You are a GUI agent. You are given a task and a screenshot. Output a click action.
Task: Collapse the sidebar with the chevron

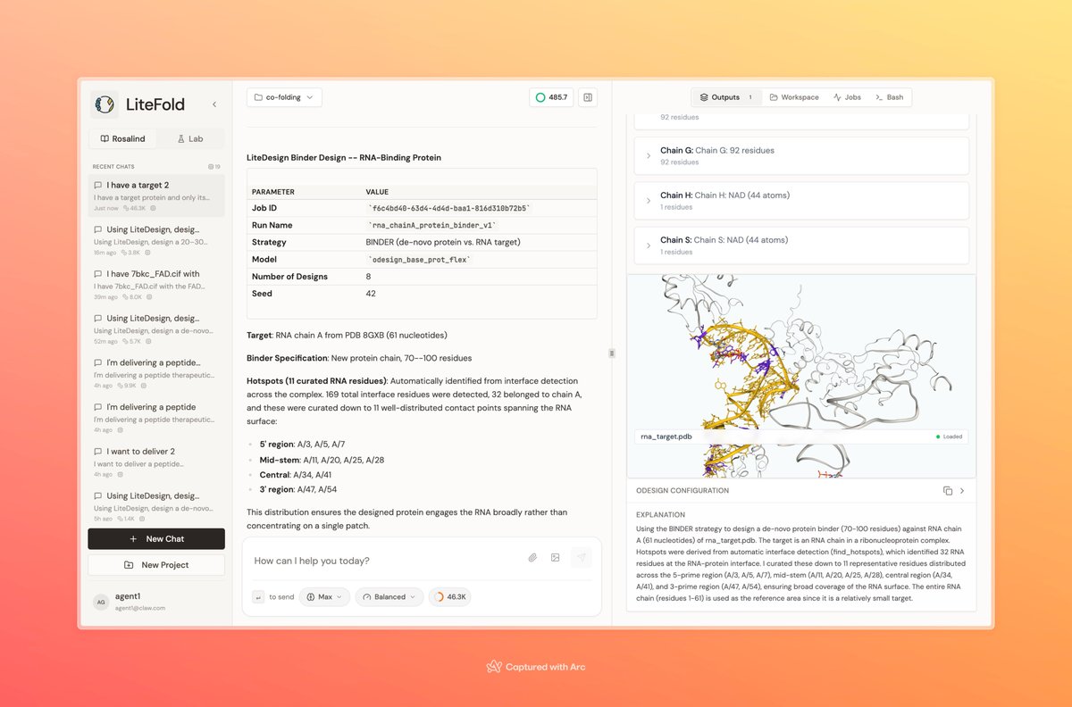pos(214,104)
